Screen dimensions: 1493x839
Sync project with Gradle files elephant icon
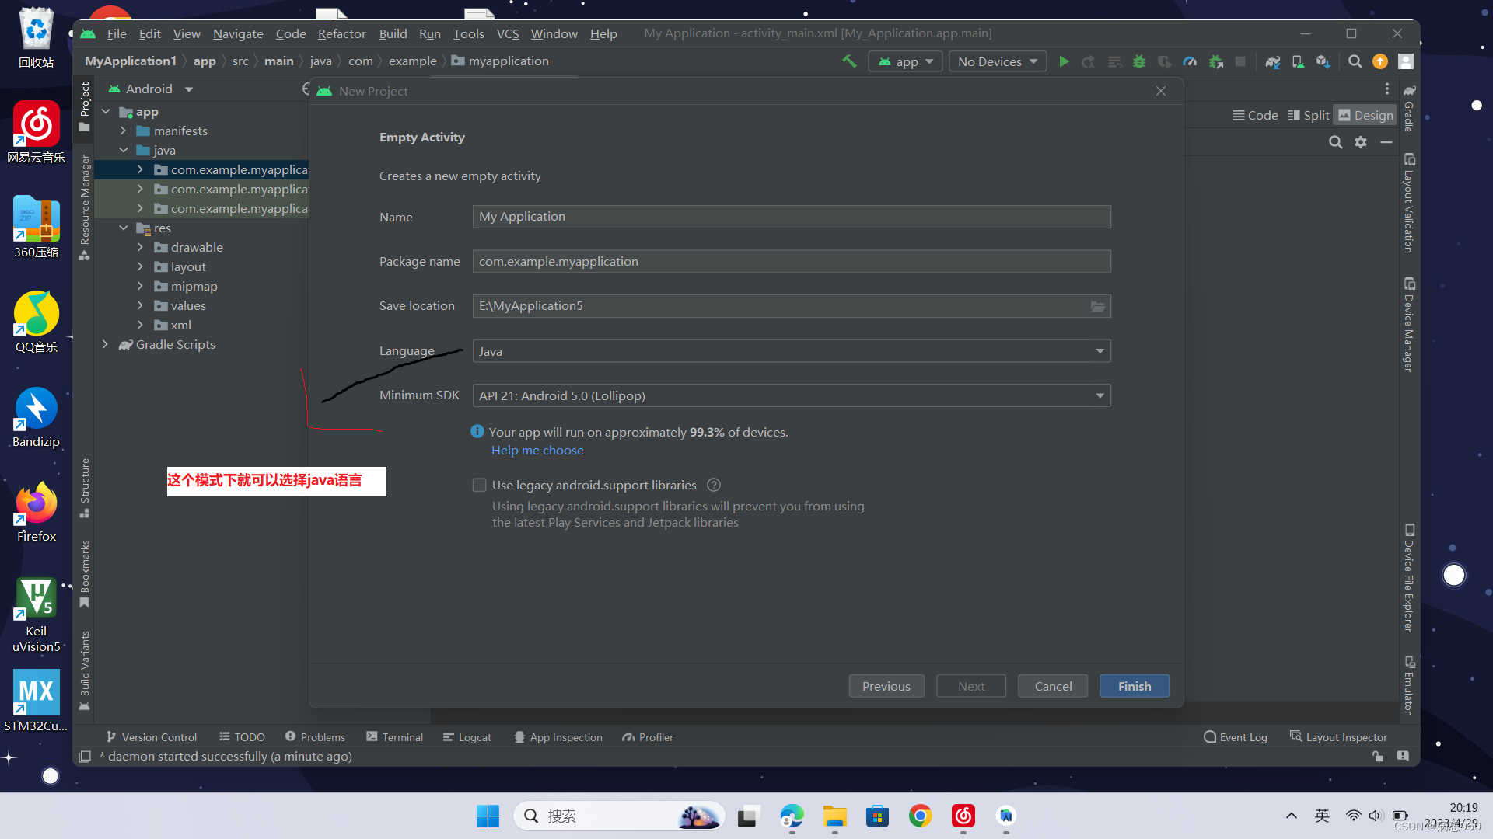click(x=1273, y=61)
